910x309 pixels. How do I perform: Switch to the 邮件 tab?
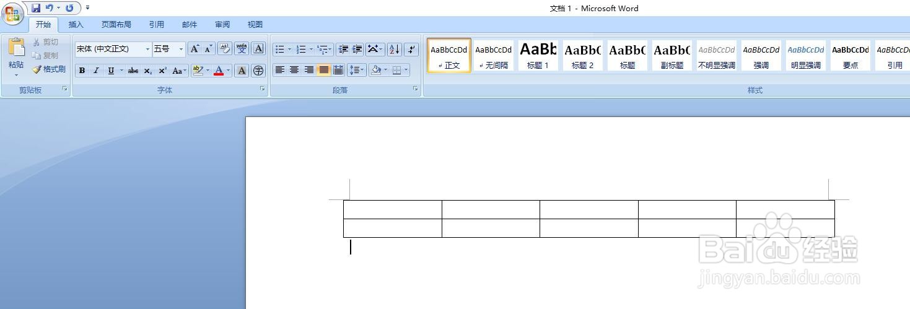tap(190, 25)
